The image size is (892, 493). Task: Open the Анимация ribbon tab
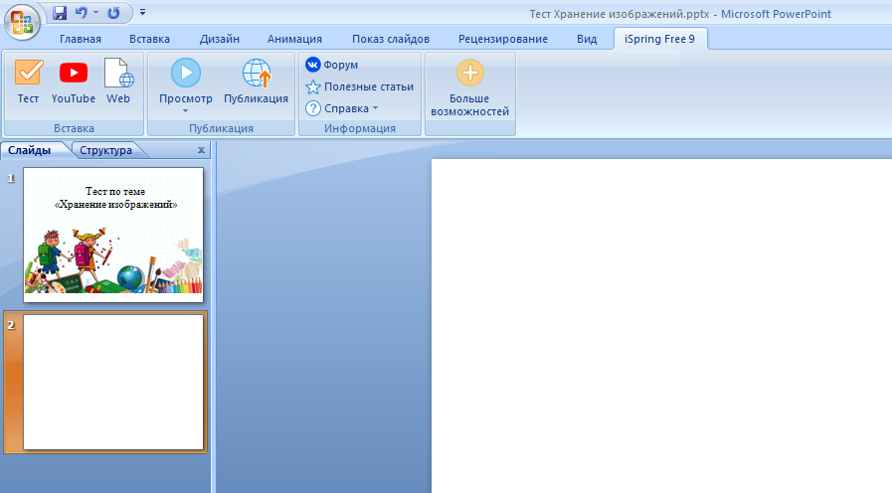coord(294,39)
